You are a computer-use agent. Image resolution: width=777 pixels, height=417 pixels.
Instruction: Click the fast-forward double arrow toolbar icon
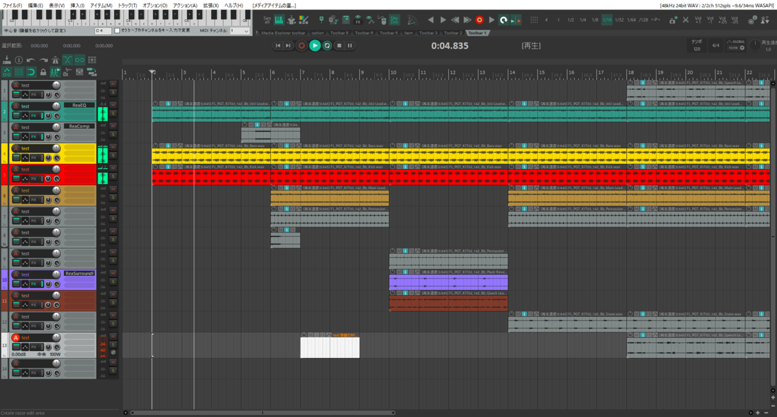pos(467,20)
